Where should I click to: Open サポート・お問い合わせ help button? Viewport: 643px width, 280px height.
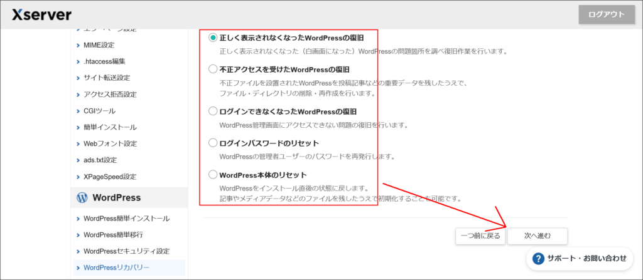tap(580, 258)
